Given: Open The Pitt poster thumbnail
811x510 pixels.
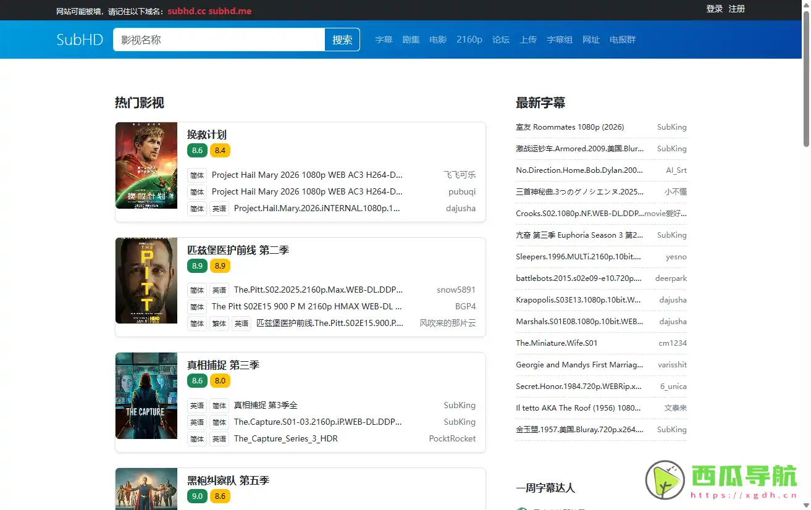Looking at the screenshot, I should tap(146, 280).
